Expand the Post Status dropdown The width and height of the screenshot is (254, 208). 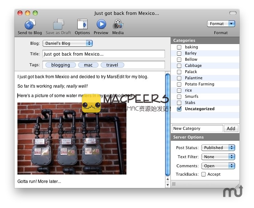click(218, 148)
